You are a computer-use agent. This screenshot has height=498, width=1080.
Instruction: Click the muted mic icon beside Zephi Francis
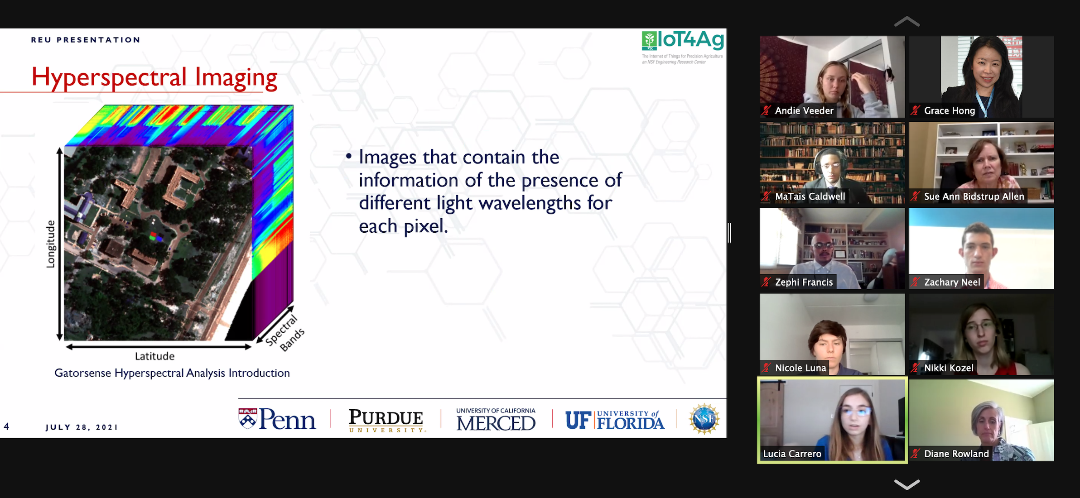click(767, 282)
